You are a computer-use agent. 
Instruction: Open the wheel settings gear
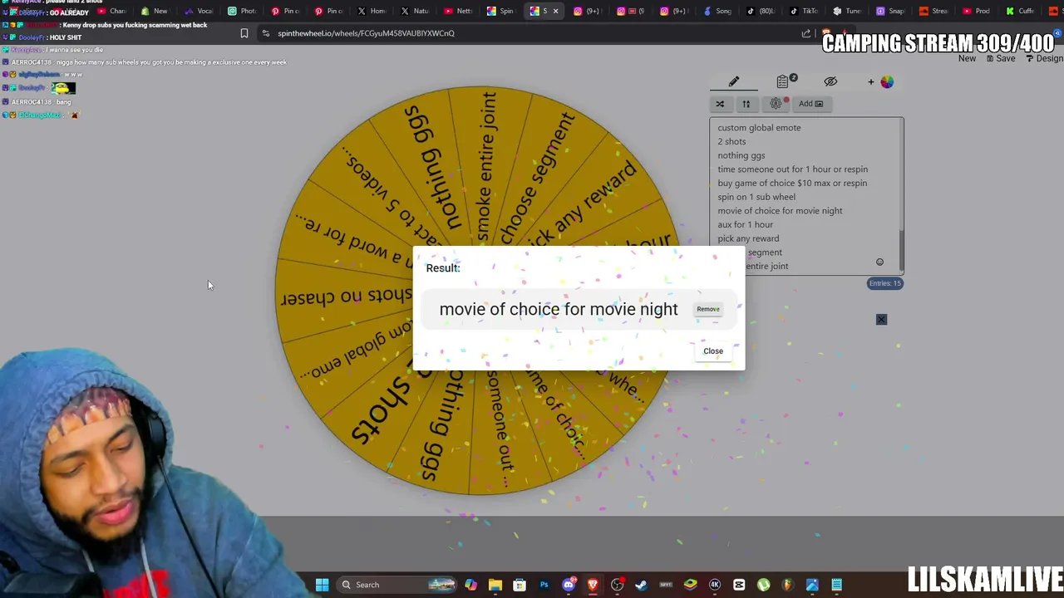[x=776, y=104]
